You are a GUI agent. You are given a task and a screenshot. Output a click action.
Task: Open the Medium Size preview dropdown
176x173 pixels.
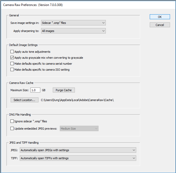tap(79, 129)
